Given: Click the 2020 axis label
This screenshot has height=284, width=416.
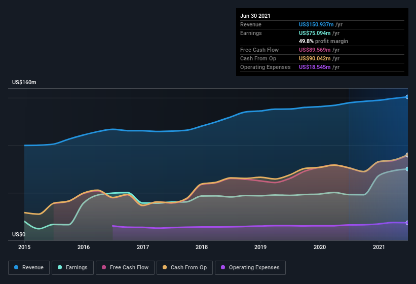Looking at the screenshot, I should [x=320, y=247].
